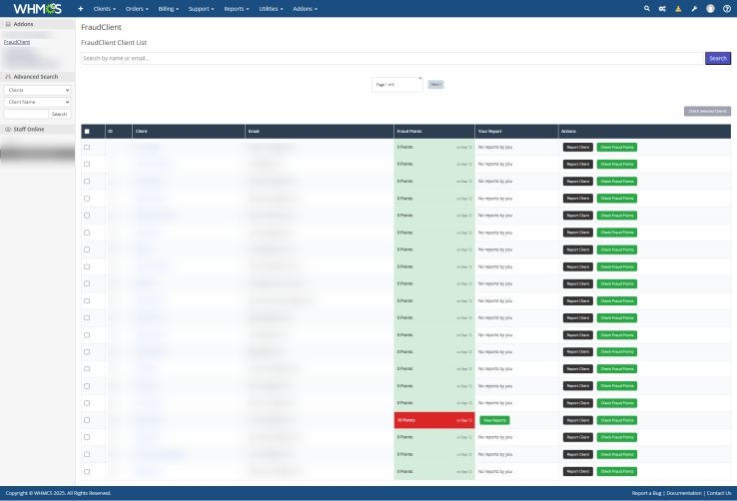
Task: Open the magnifier search icon in top bar
Action: (646, 8)
